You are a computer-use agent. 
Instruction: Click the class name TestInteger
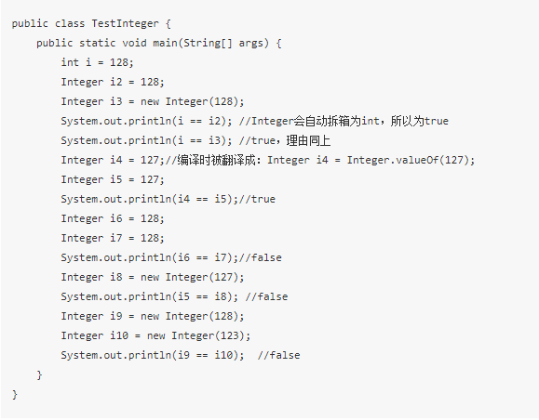coord(125,23)
